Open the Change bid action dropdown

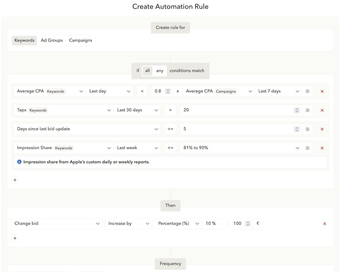click(x=56, y=223)
